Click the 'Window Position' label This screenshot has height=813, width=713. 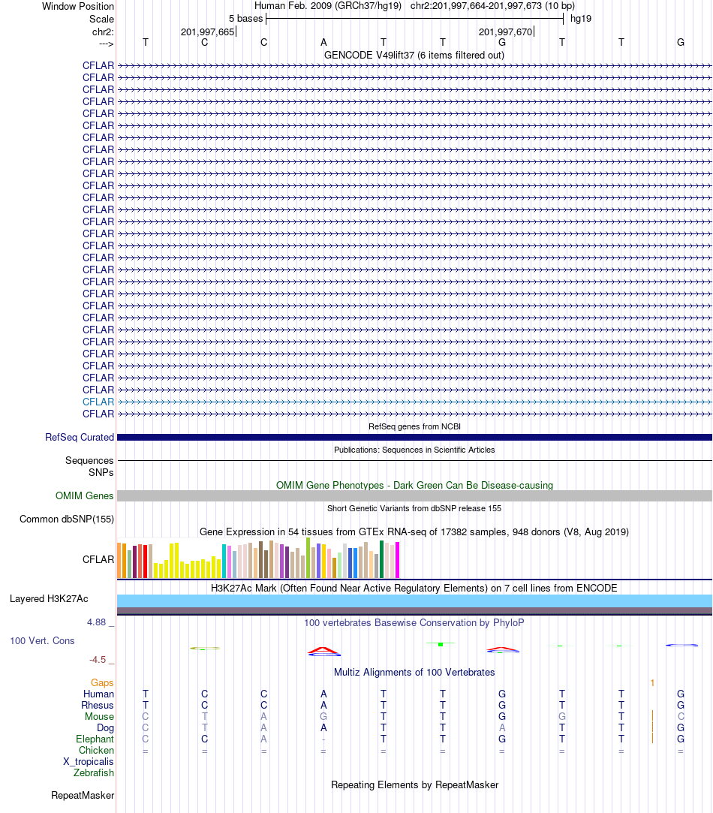tap(78, 6)
